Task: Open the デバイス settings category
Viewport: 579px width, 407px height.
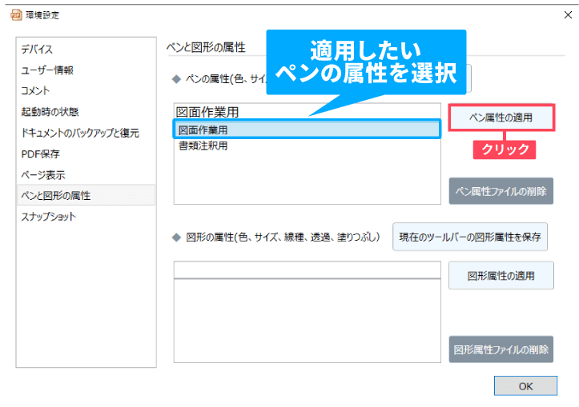Action: pyautogui.click(x=38, y=50)
